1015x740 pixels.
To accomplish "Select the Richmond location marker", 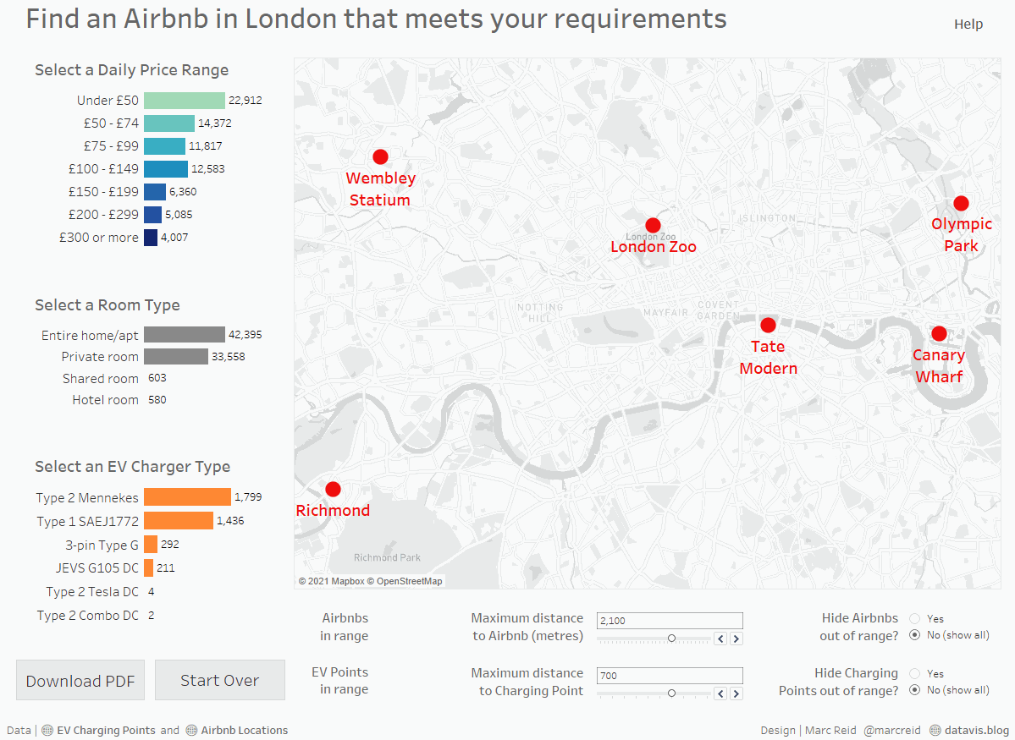I will pyautogui.click(x=333, y=489).
